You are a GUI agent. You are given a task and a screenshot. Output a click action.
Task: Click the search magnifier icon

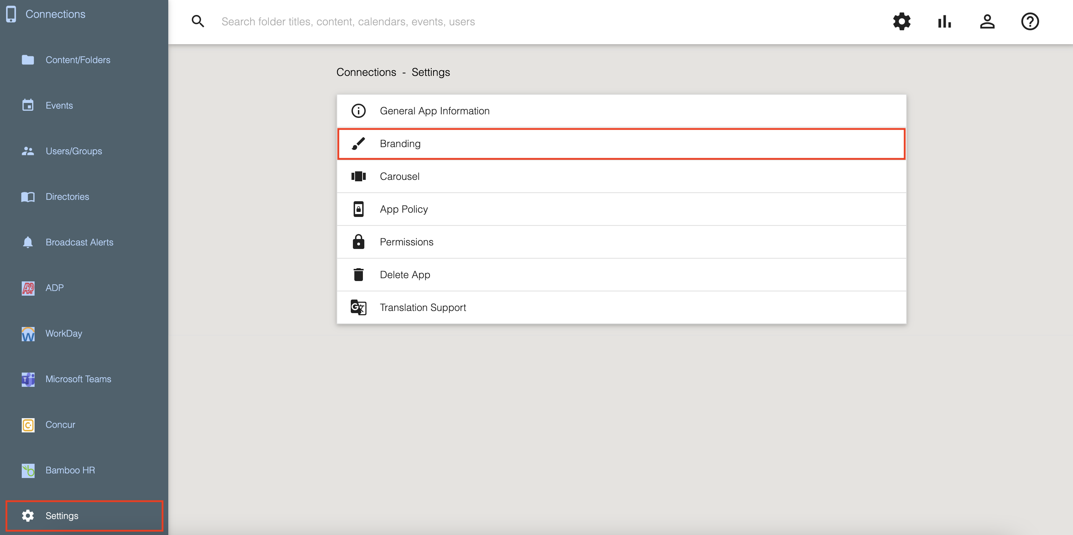[198, 21]
